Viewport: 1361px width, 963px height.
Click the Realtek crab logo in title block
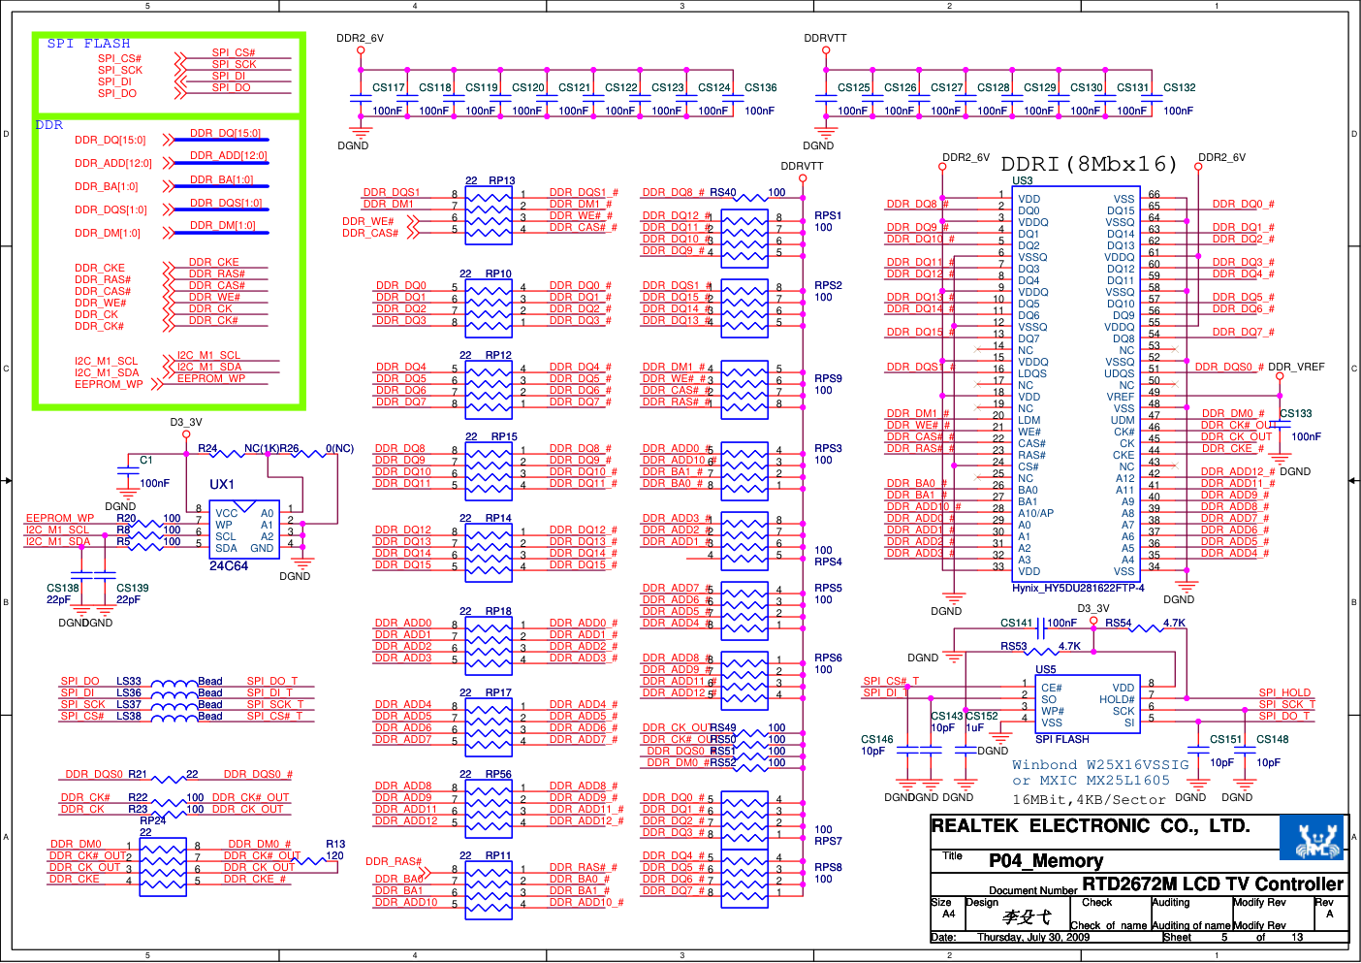point(1312,837)
